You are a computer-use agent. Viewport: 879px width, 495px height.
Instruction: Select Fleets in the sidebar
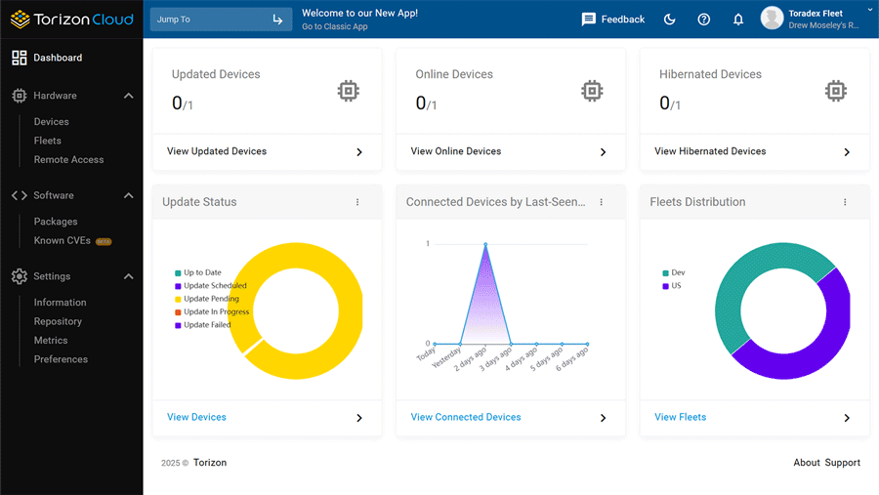click(x=47, y=141)
